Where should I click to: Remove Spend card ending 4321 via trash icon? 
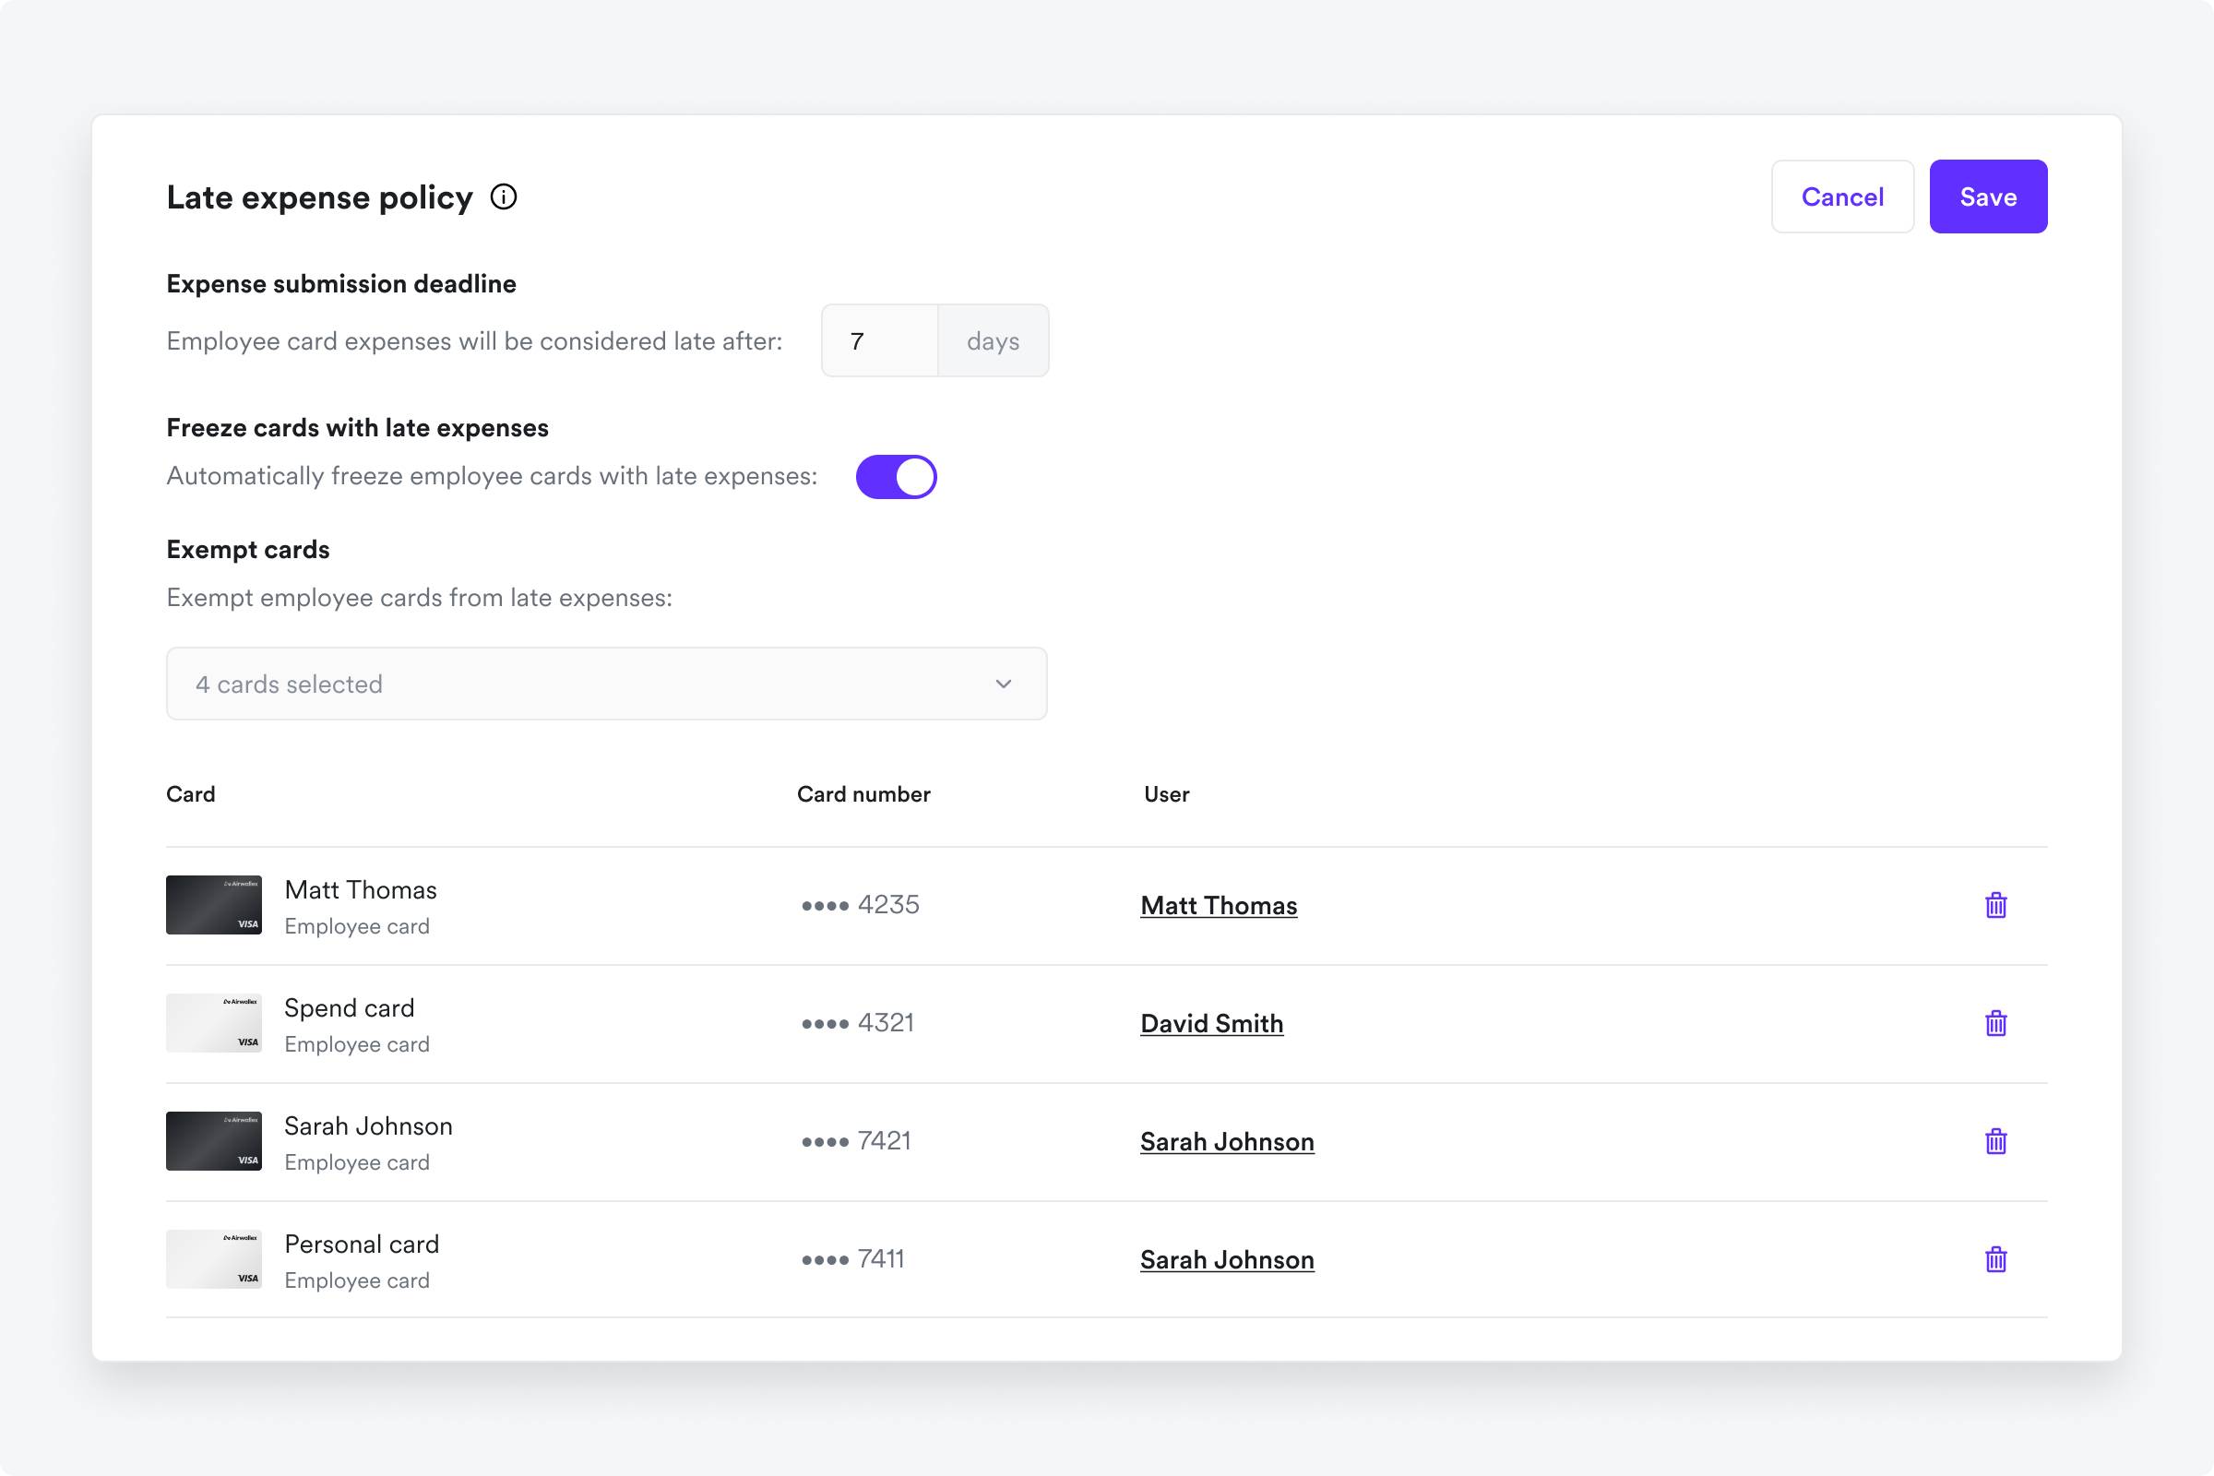(x=1995, y=1023)
